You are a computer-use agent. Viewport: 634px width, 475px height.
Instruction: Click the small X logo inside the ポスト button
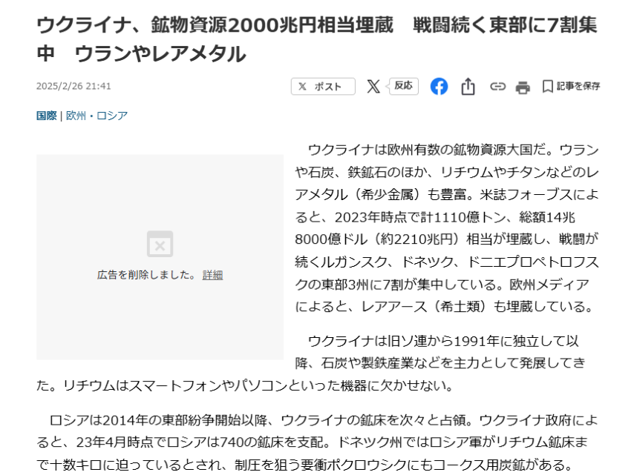(x=302, y=87)
